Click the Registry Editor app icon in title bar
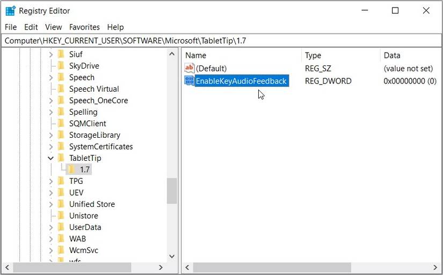This screenshot has width=443, height=275. point(10,11)
